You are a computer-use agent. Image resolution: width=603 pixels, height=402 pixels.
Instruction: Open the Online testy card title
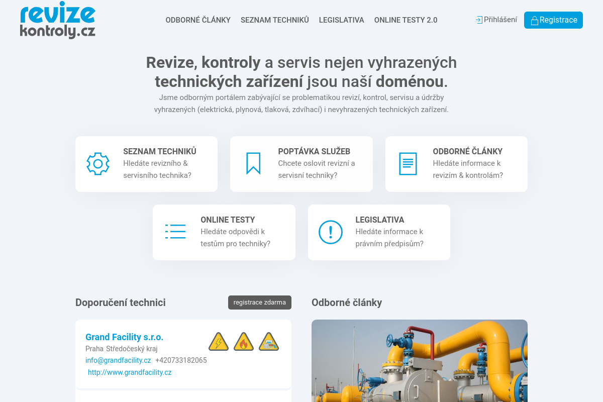(x=228, y=220)
